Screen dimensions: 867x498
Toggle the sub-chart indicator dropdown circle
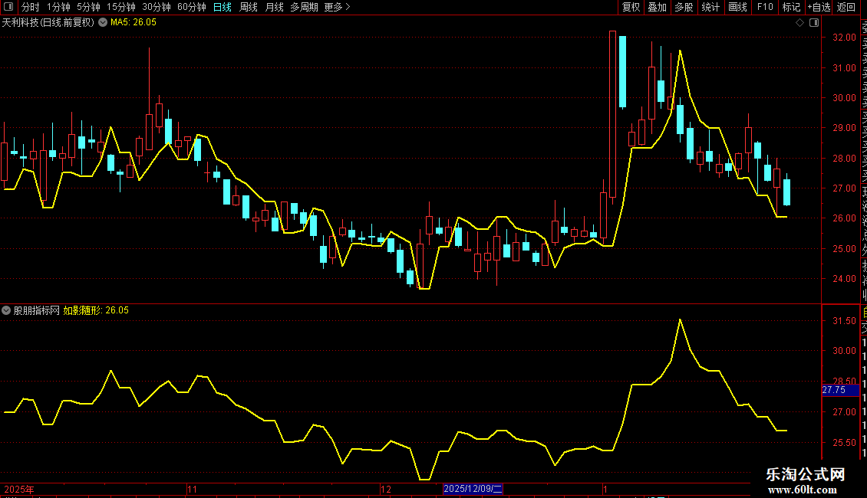click(x=6, y=310)
